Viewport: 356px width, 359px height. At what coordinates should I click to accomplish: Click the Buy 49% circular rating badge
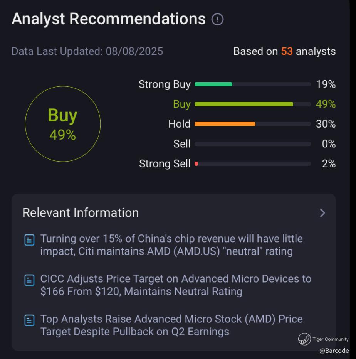63,124
